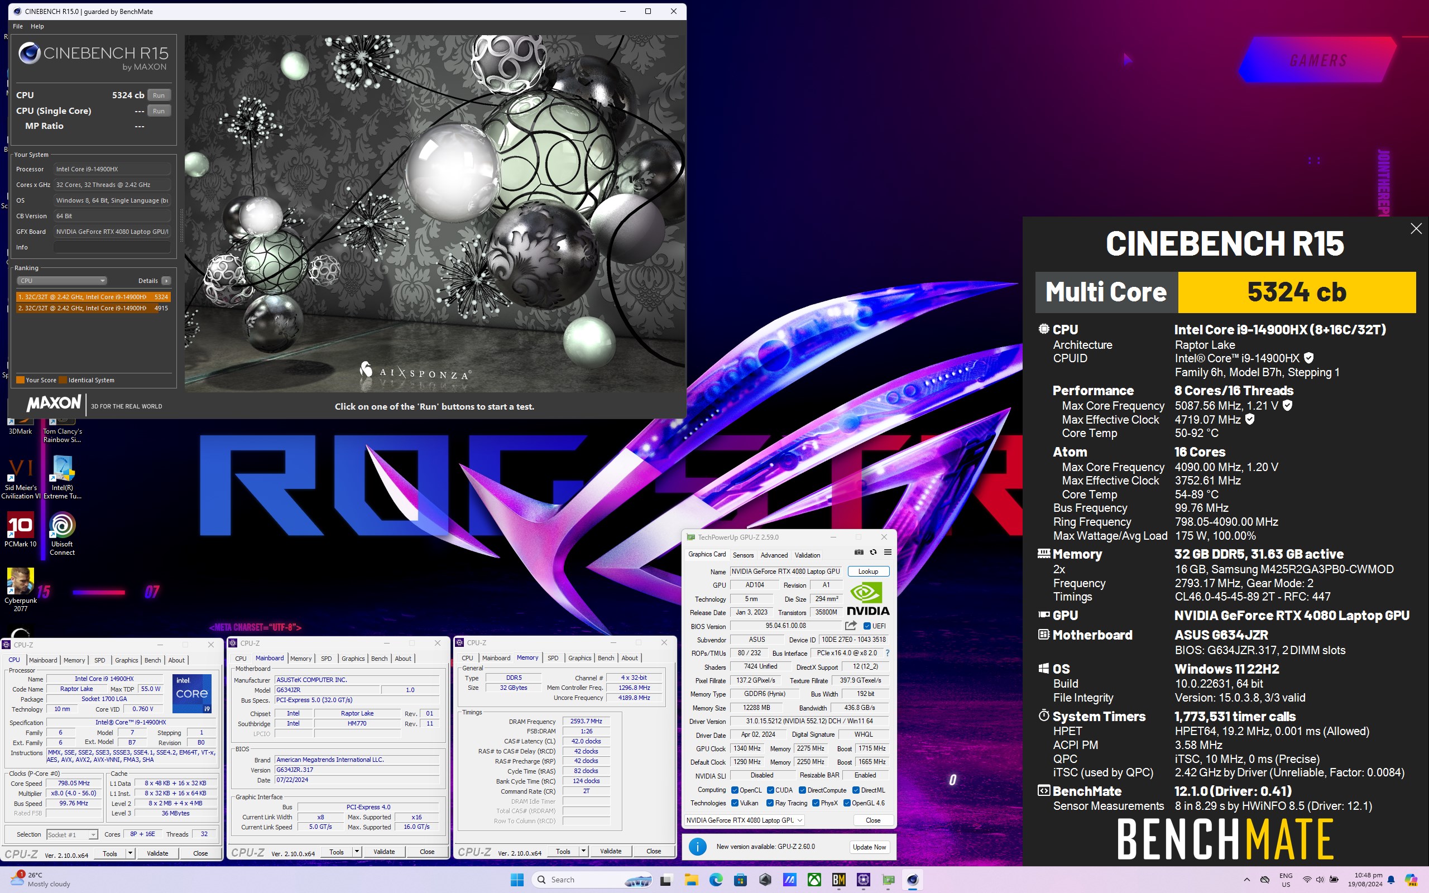The width and height of the screenshot is (1429, 893).
Task: Run the CPU multi-core test in Cinebench
Action: pyautogui.click(x=159, y=95)
